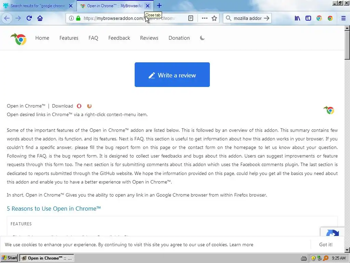Open a new tab with plus button
The image size is (350, 263).
(x=159, y=5)
